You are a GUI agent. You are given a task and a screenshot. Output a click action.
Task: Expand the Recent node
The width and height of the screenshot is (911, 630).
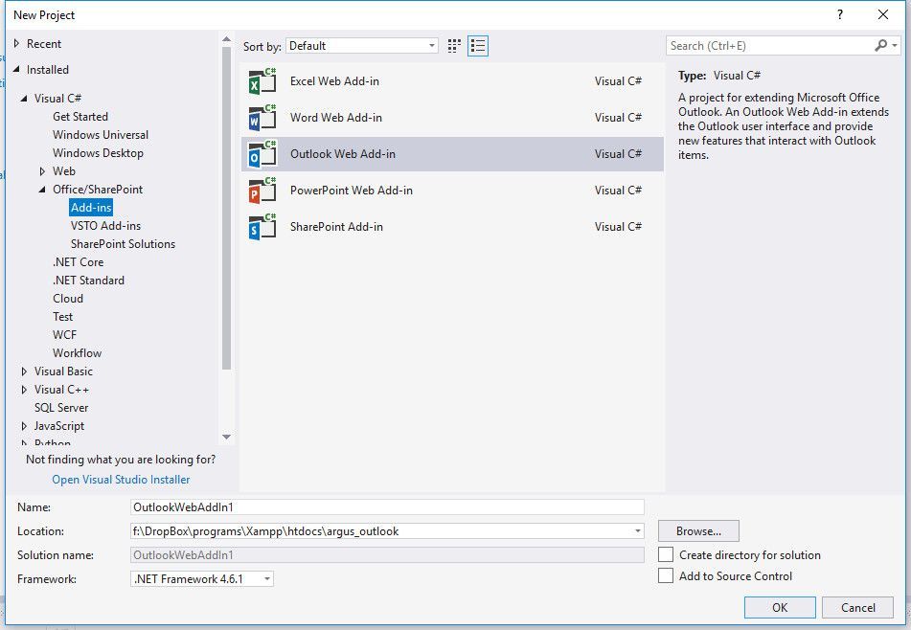point(16,43)
